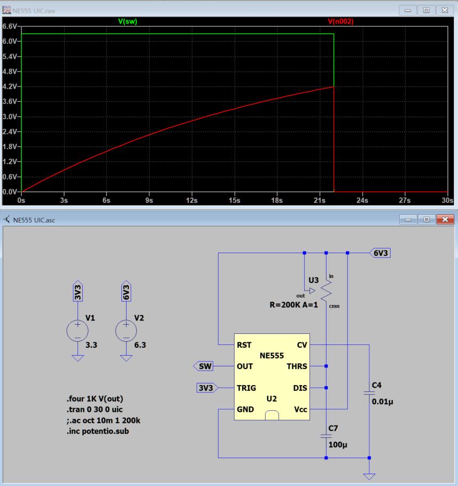Viewport: 458px width, 486px height.
Task: Select the V1 voltage source symbol
Action: click(x=77, y=331)
